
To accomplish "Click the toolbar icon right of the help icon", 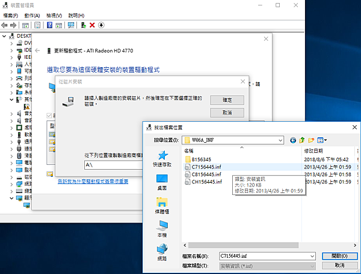I will coord(59,25).
